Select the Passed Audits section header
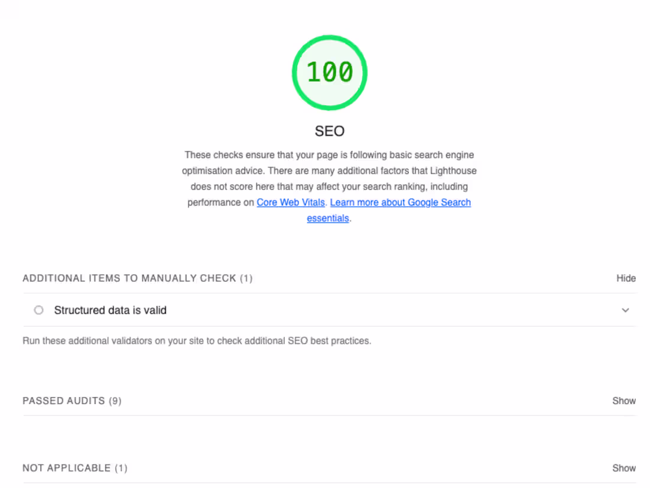Viewport: 650px width, 488px height. coord(72,401)
